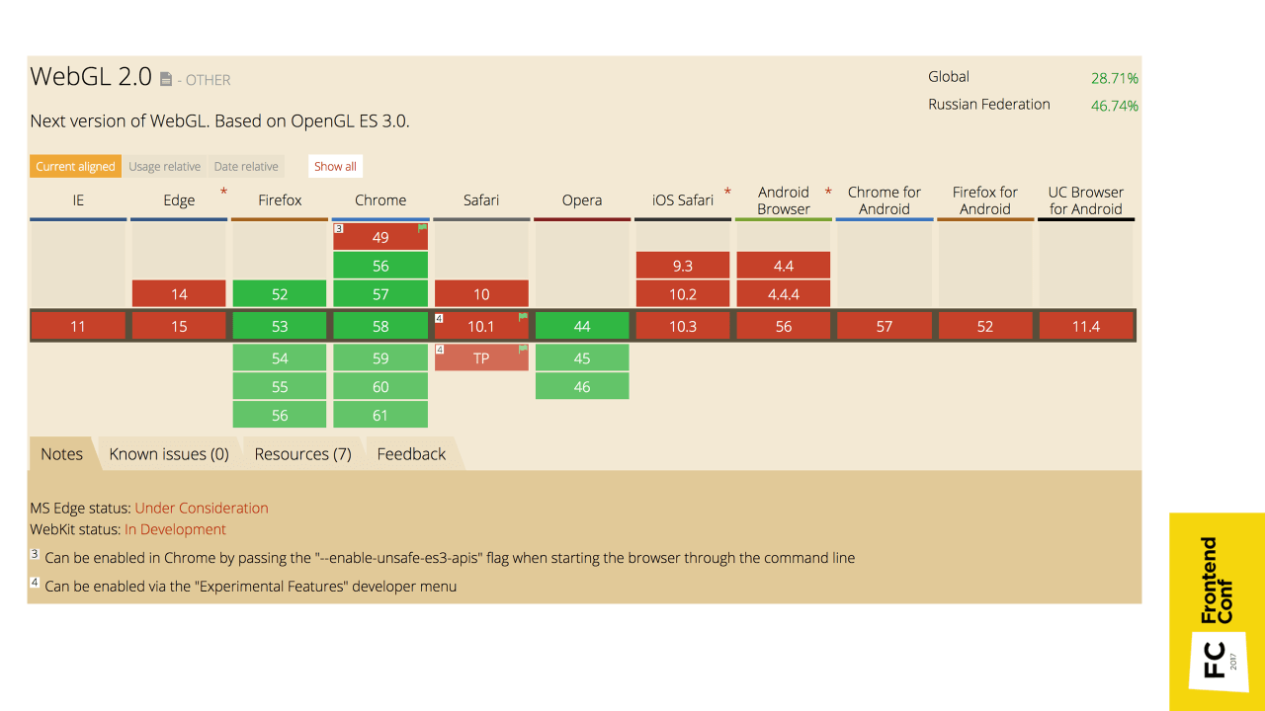The width and height of the screenshot is (1265, 711).
Task: Click the red asterisk beside Edge
Action: point(223,192)
